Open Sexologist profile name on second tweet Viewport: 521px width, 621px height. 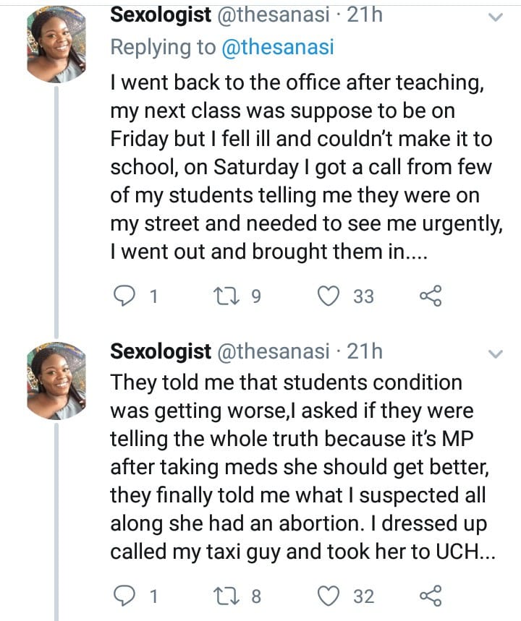160,351
